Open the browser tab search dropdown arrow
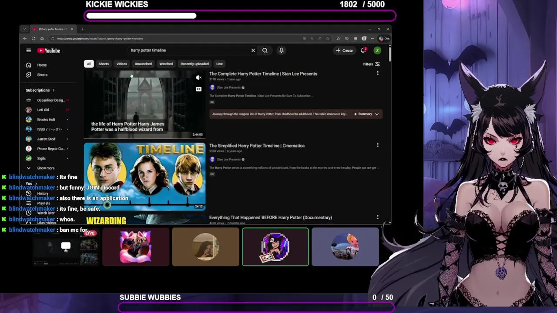Screen dimensions: 557x313 [x=24, y=29]
